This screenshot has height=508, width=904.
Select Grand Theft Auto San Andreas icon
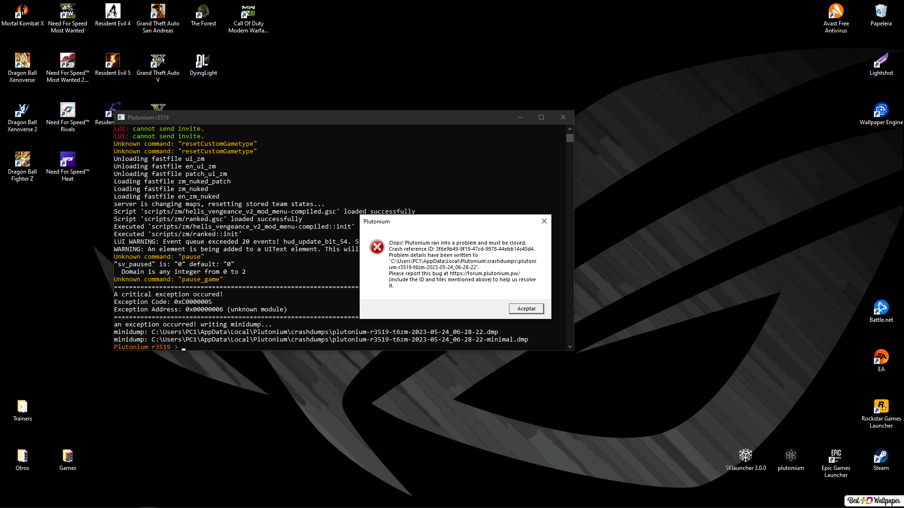pos(158,18)
